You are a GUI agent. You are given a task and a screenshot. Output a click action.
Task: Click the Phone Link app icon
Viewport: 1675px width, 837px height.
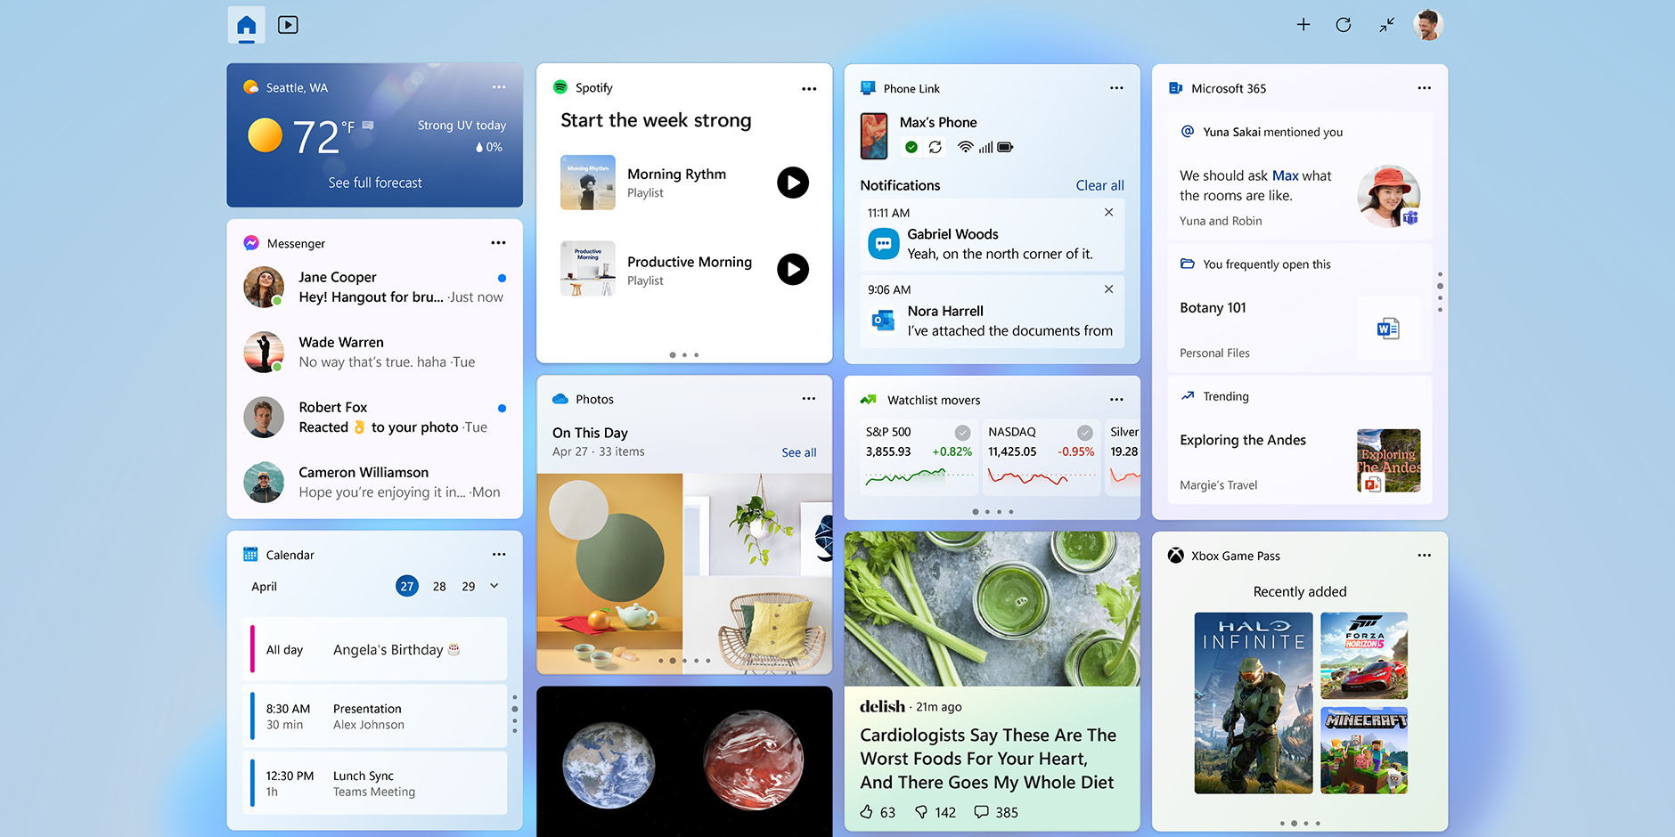[868, 88]
